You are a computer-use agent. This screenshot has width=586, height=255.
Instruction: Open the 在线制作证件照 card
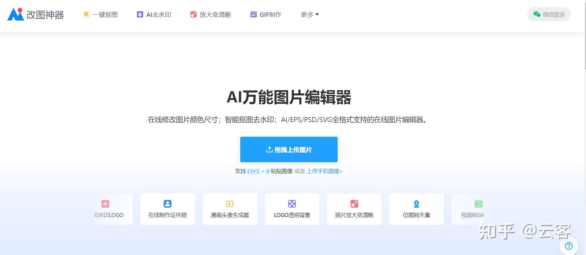tap(167, 209)
